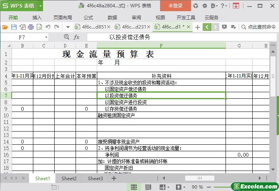Select column F header
The height and width of the screenshot is (191, 279).
click(161, 46)
